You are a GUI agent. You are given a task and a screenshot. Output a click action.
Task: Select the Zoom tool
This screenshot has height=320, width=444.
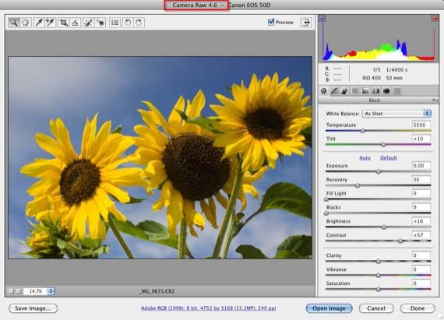(14, 23)
